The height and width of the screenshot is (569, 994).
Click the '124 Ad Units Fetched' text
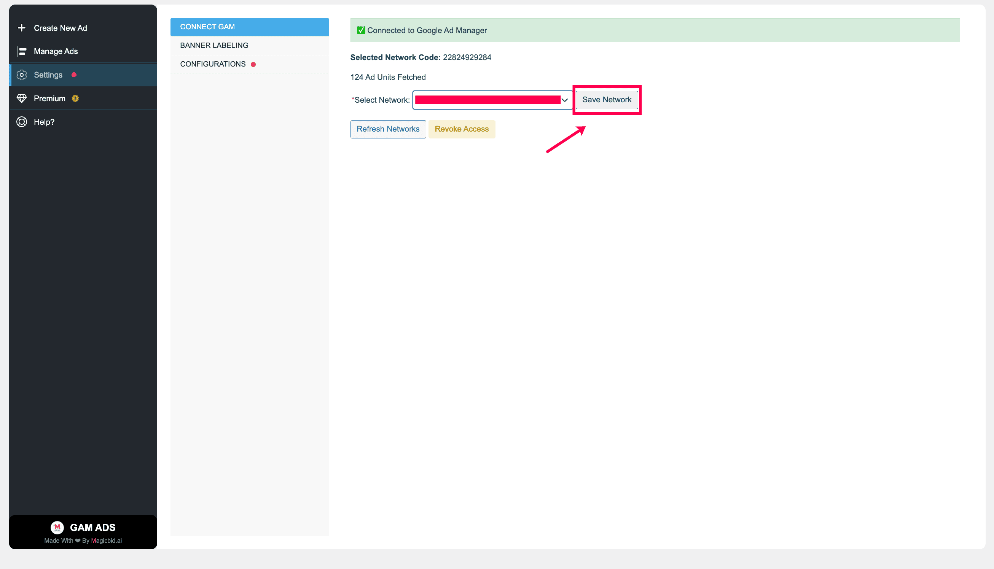point(388,77)
